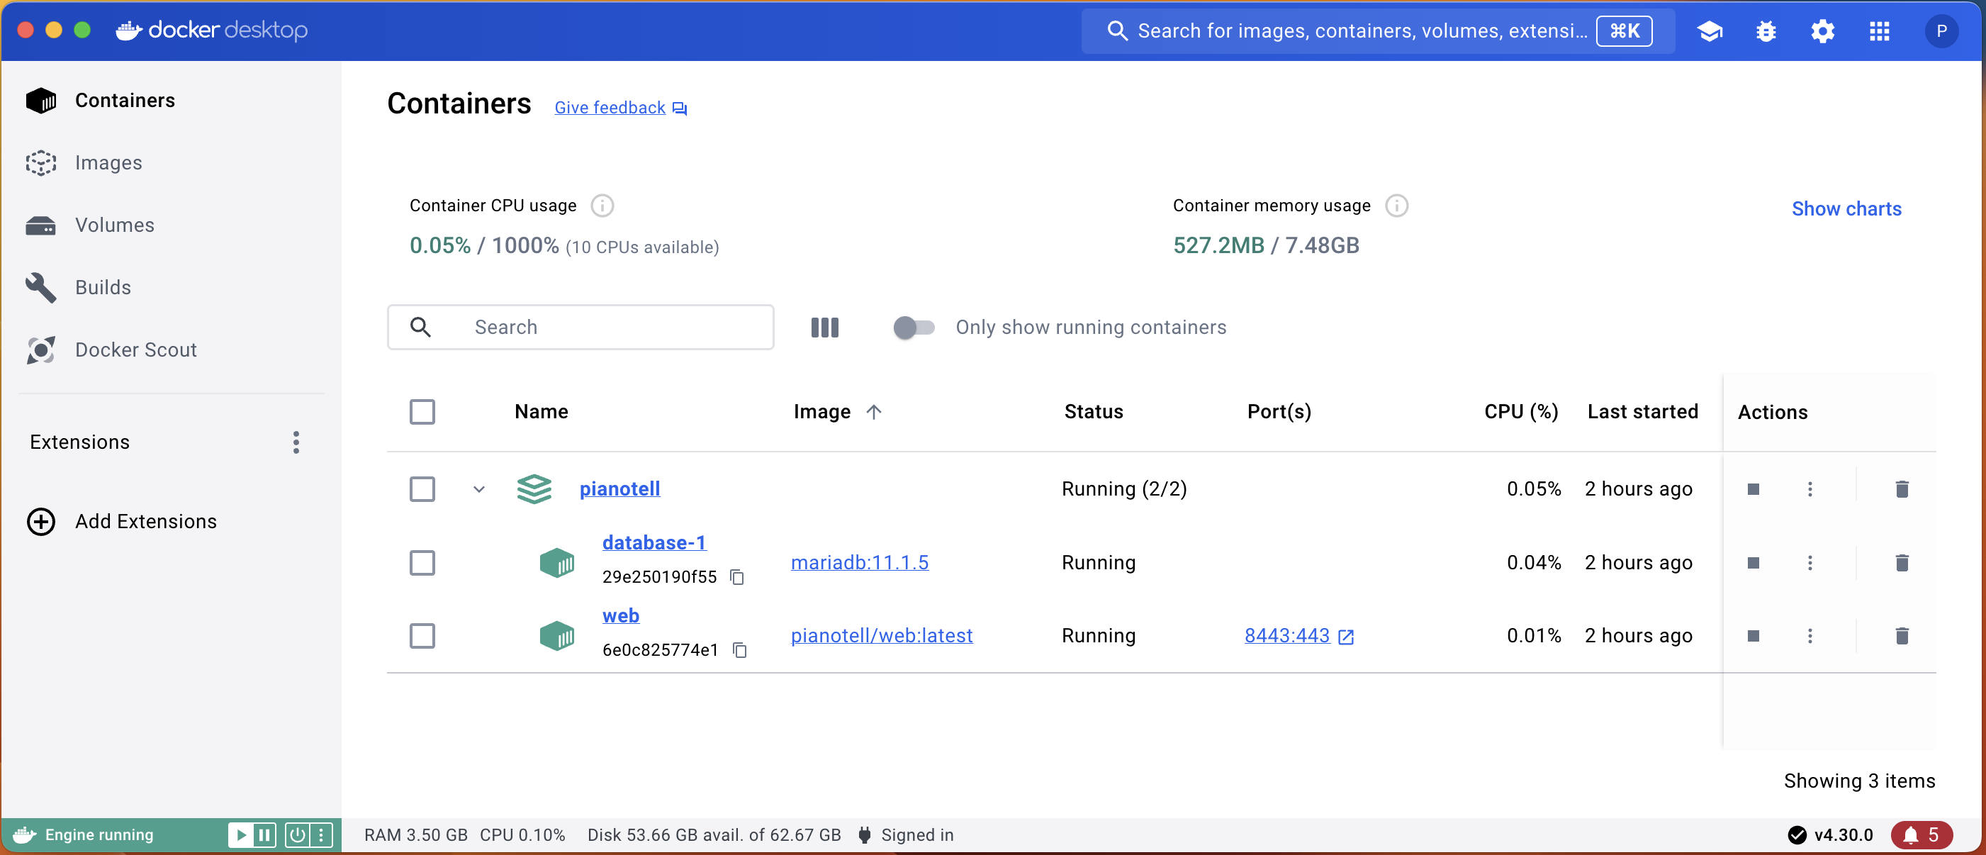Viewport: 1986px width, 855px height.
Task: Go to Images in the sidebar
Action: [108, 162]
